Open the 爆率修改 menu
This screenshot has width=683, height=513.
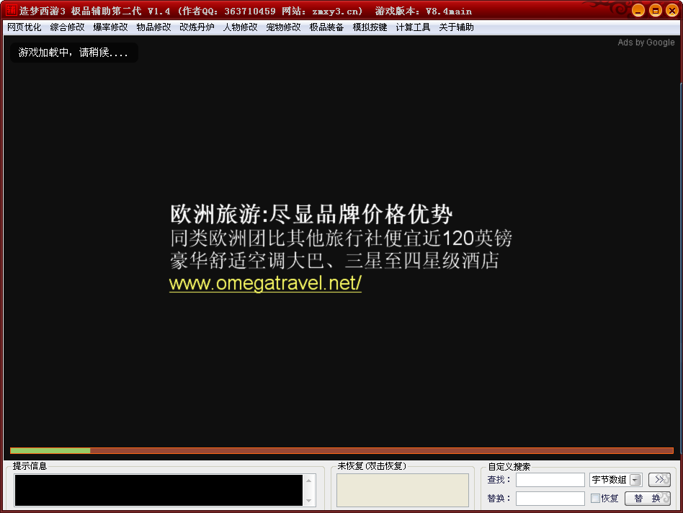(x=111, y=27)
